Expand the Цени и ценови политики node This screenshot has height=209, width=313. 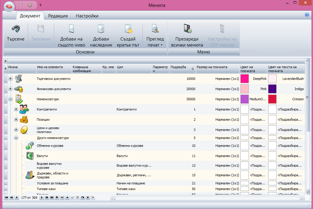pos(16,130)
